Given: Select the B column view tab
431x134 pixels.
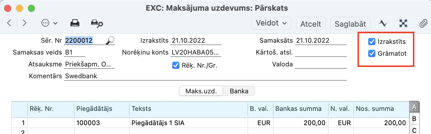Looking at the screenshot, I should coord(414,119).
